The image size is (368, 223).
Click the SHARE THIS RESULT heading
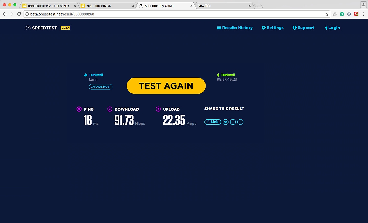[224, 109]
